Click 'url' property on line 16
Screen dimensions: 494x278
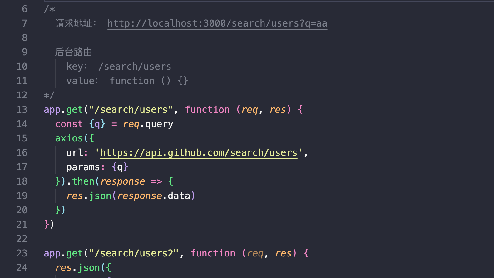(75, 153)
